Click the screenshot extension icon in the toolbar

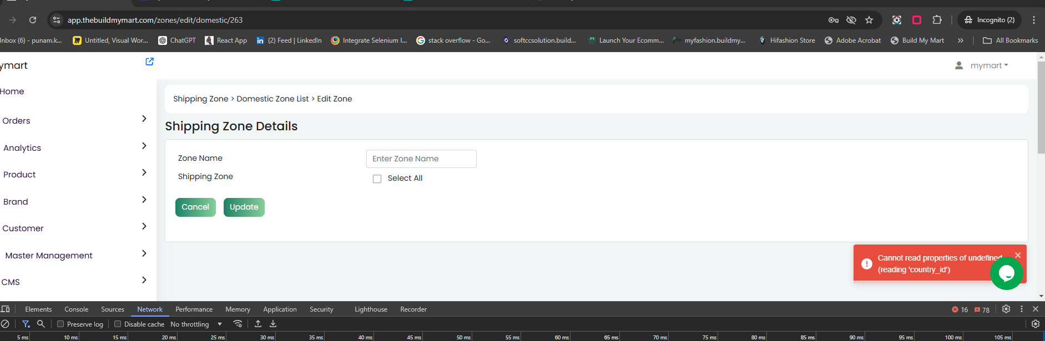point(896,20)
